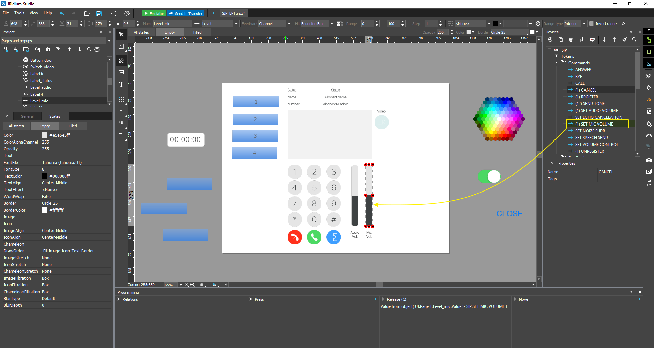Select the Text tool in left toolbar
The width and height of the screenshot is (654, 348).
(x=121, y=85)
